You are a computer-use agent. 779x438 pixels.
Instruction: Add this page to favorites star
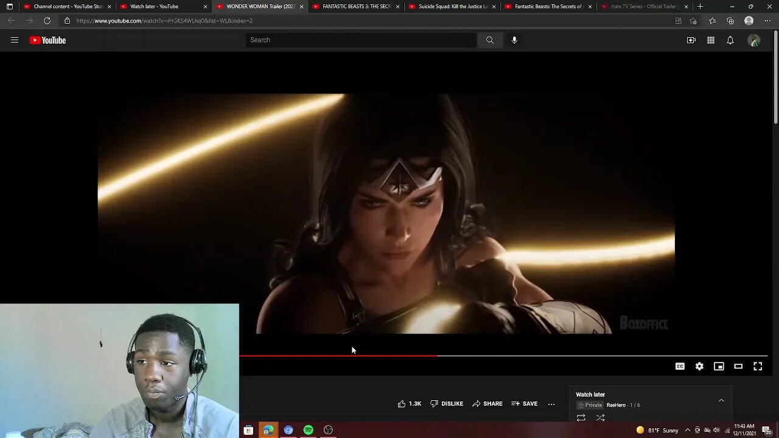pyautogui.click(x=693, y=21)
